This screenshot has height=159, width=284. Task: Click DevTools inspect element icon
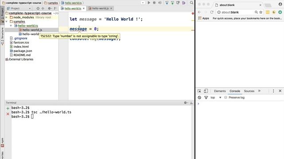pyautogui.click(x=199, y=91)
